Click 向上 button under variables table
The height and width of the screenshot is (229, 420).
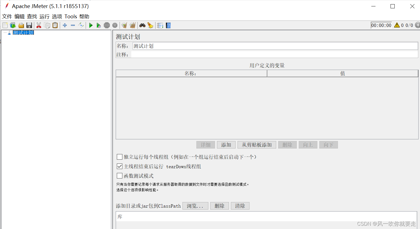point(308,145)
